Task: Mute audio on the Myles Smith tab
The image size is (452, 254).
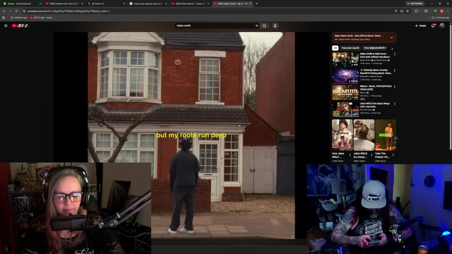Action: pos(246,4)
